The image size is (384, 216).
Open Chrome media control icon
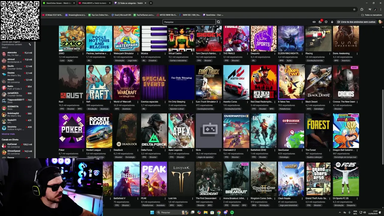pos(370,9)
